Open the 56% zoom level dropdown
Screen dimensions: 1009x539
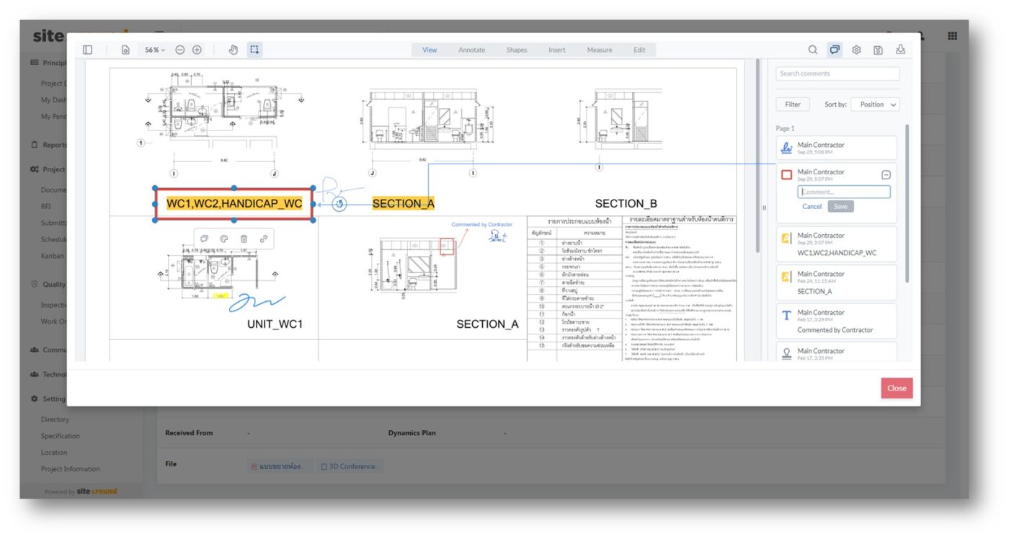click(155, 50)
